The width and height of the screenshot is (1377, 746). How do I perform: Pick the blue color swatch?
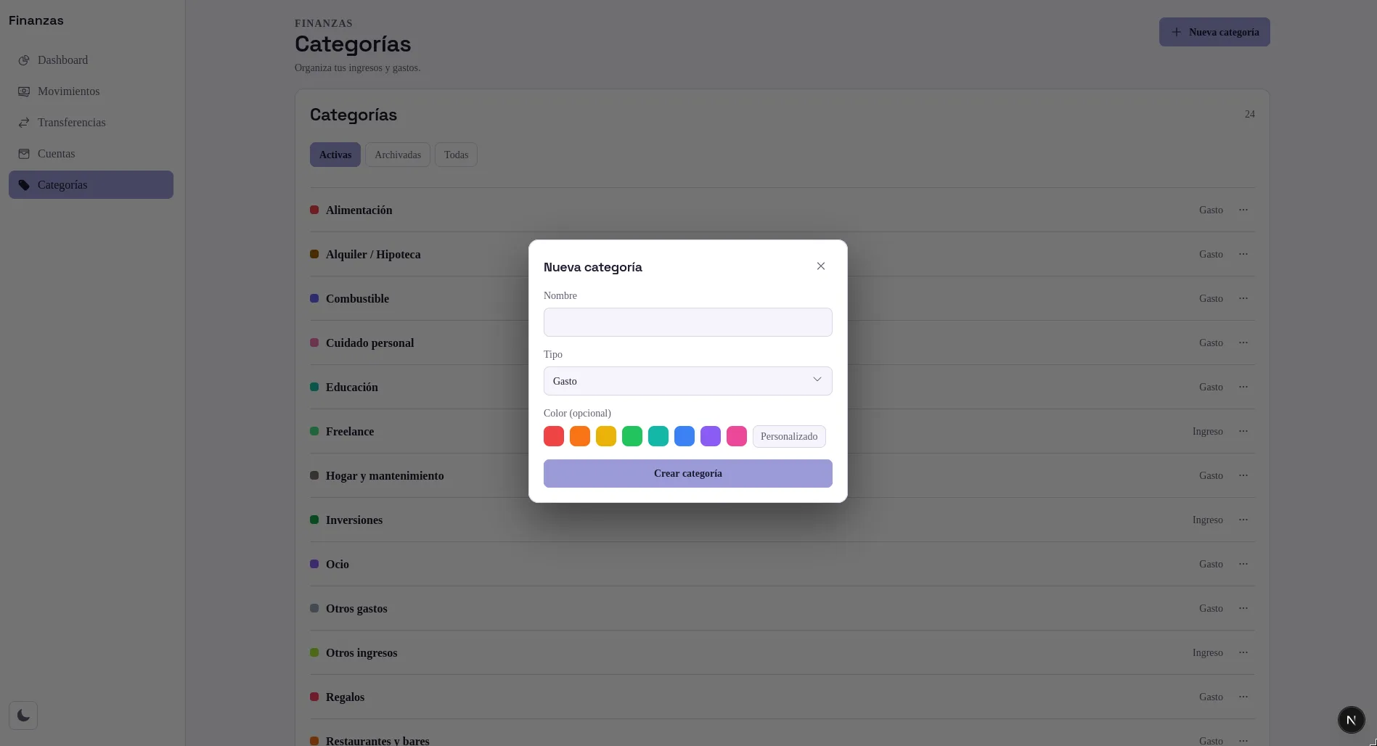(685, 436)
